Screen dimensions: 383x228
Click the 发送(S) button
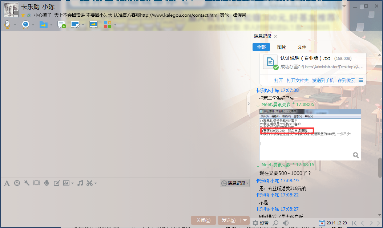[229, 220]
